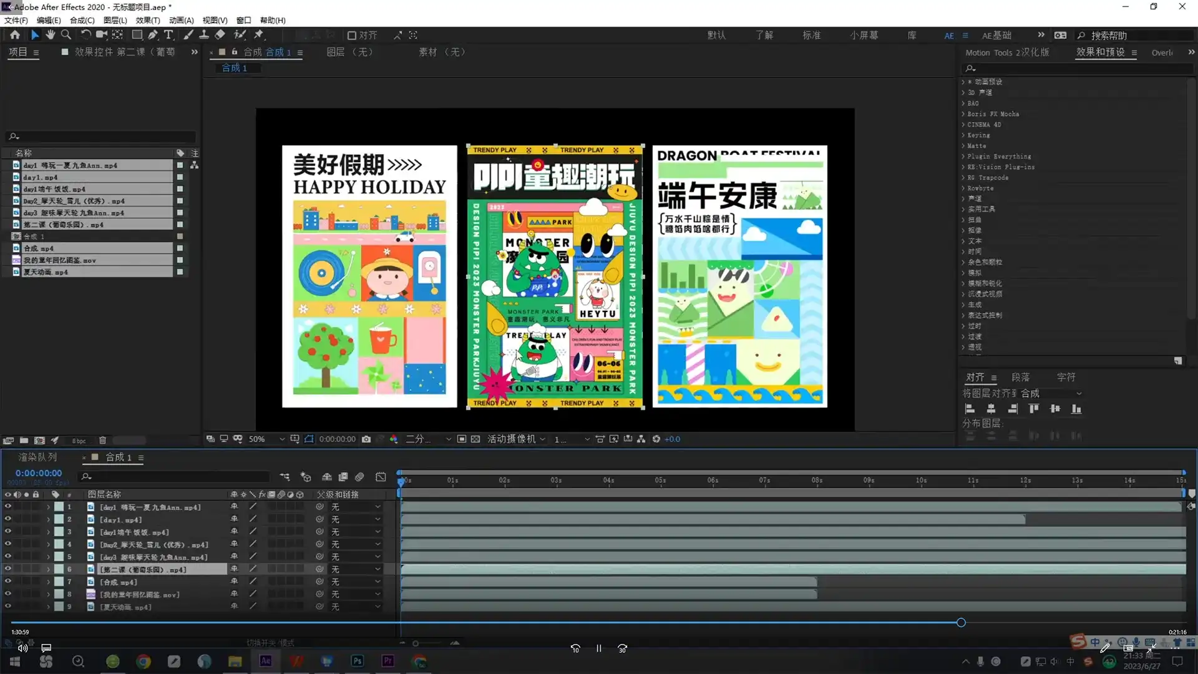The image size is (1198, 674).
Task: Click the horizontal left-align button in 对齐 panel
Action: pos(970,409)
